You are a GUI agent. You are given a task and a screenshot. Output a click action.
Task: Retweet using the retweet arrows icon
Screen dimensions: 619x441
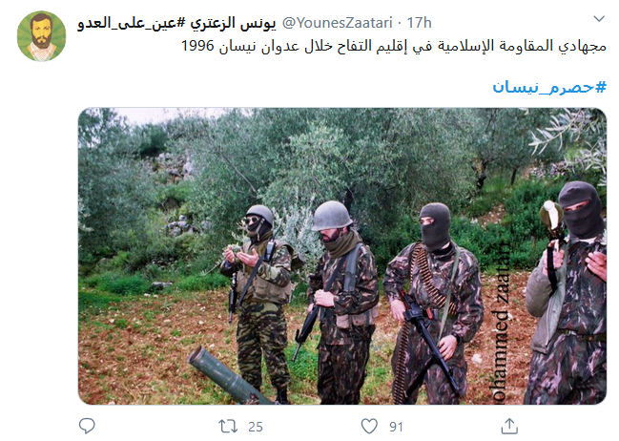(228, 427)
